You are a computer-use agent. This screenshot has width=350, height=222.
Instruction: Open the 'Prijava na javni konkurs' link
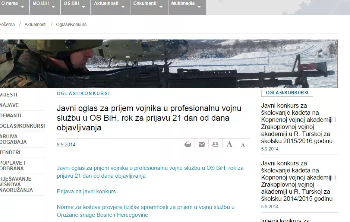tap(86, 191)
